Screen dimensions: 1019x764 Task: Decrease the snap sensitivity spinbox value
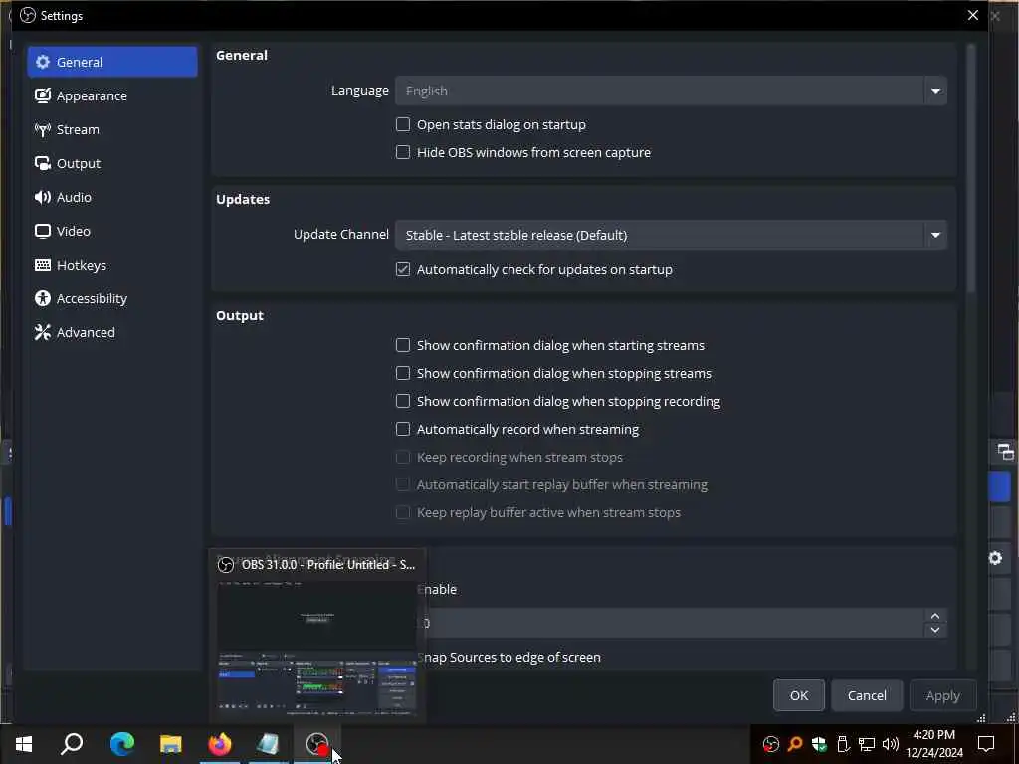click(x=935, y=630)
